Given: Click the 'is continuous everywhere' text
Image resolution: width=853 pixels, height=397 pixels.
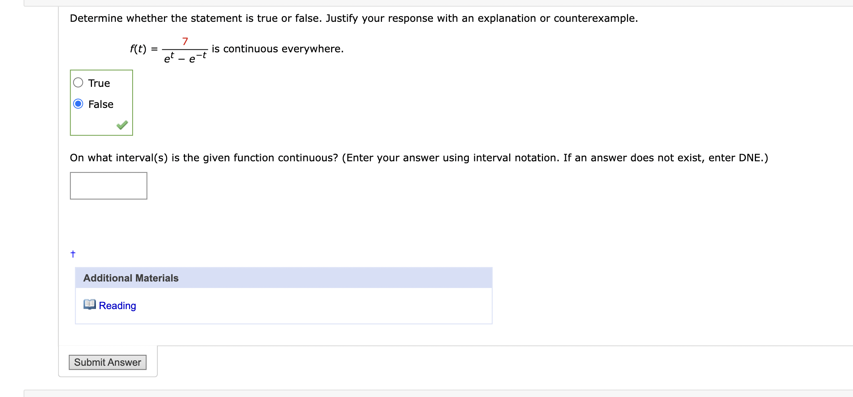Looking at the screenshot, I should (278, 49).
